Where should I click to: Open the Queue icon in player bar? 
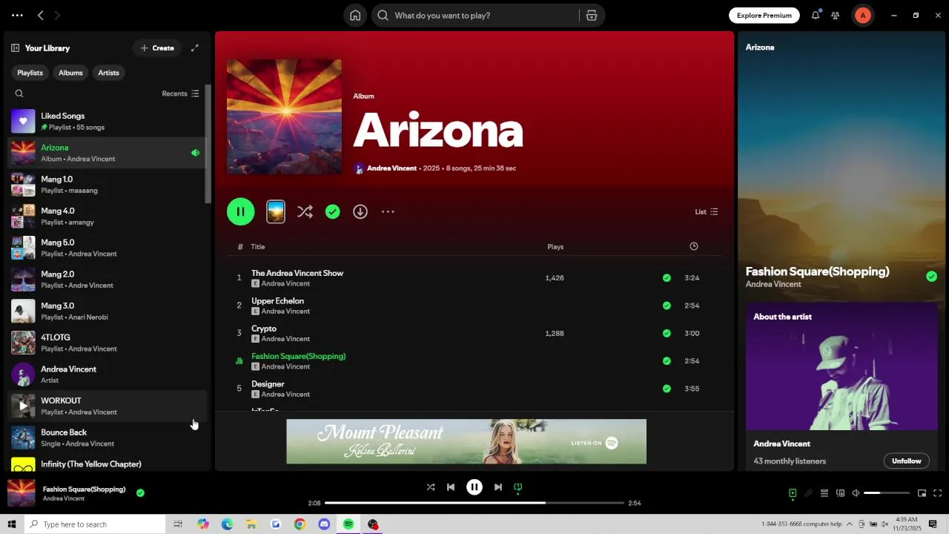tap(824, 493)
